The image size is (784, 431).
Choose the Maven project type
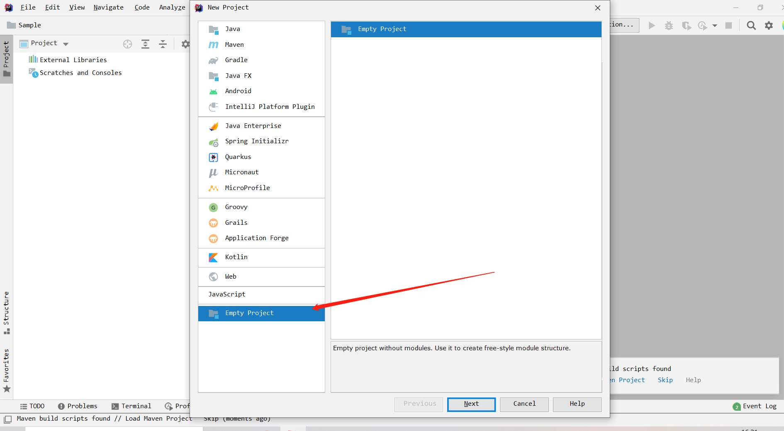pos(261,45)
